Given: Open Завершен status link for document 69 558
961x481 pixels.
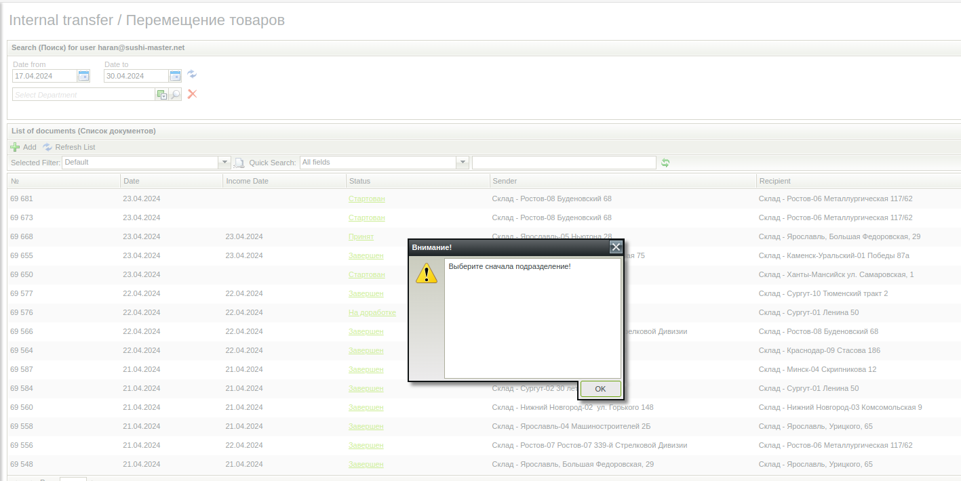Looking at the screenshot, I should click(x=366, y=426).
